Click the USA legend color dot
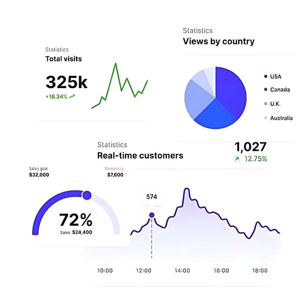Viewport: 304px width, 304px height. tap(266, 77)
